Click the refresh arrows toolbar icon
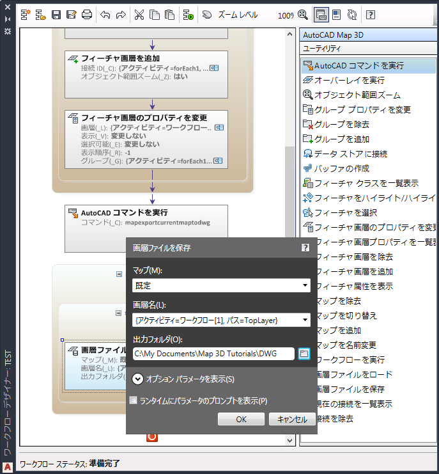The height and width of the screenshot is (474, 439). pos(352,14)
